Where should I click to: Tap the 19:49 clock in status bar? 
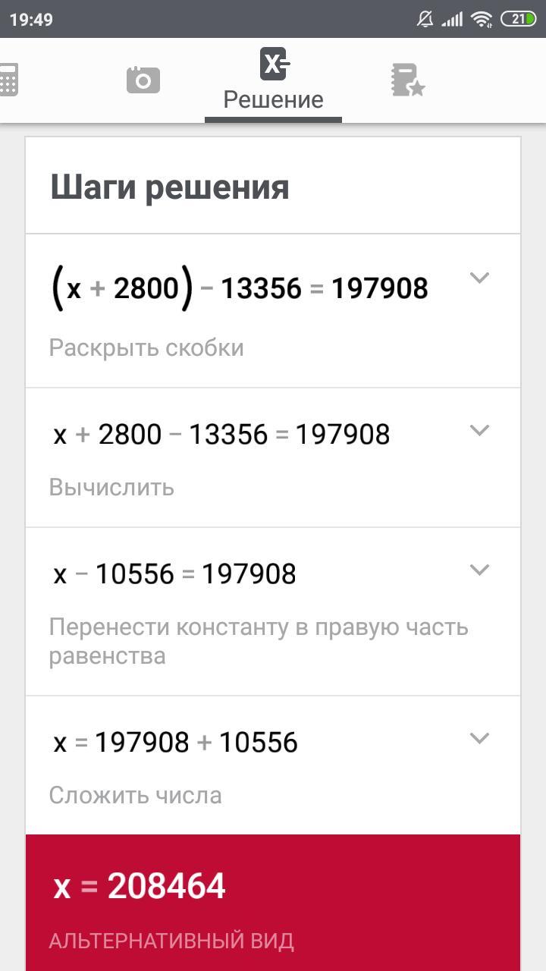pyautogui.click(x=31, y=19)
